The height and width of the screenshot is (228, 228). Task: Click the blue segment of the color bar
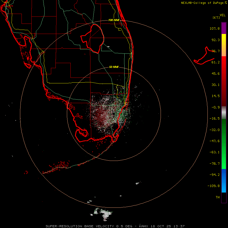tap(224, 181)
